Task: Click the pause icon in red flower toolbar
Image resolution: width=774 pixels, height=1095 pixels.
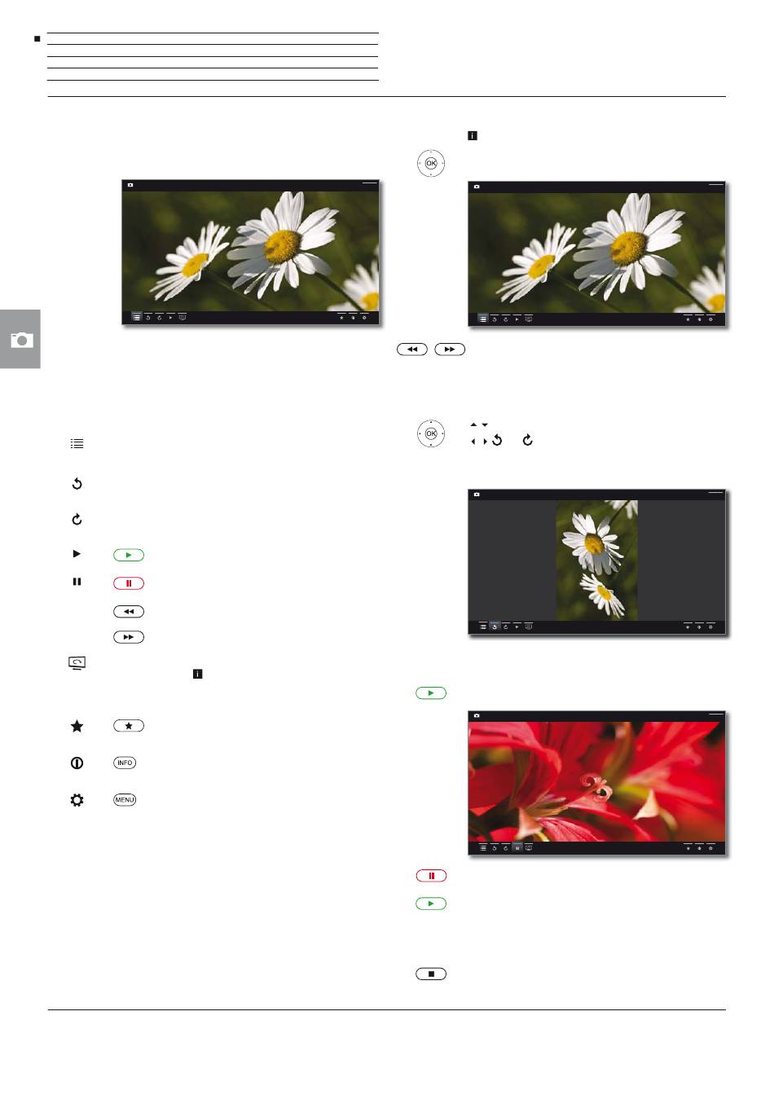Action: coord(517,848)
